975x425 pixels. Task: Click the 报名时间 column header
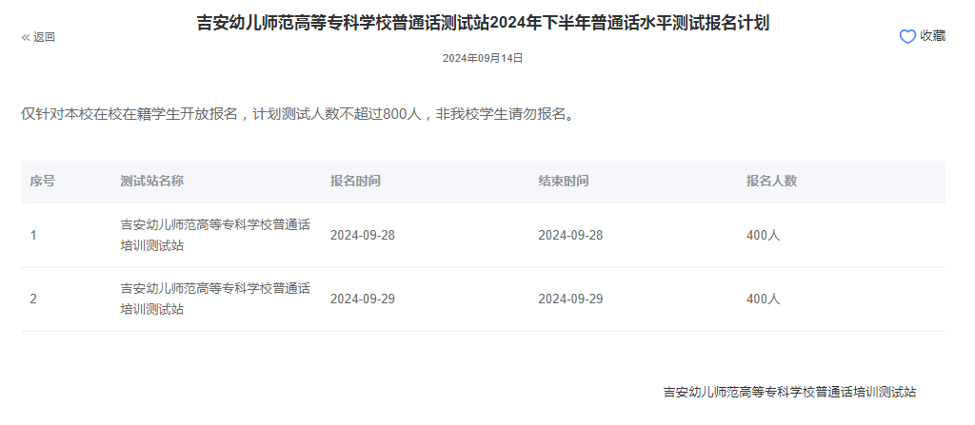pyautogui.click(x=355, y=181)
